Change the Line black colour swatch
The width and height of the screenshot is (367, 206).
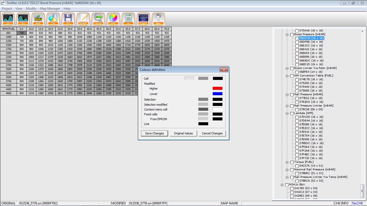coord(203,124)
